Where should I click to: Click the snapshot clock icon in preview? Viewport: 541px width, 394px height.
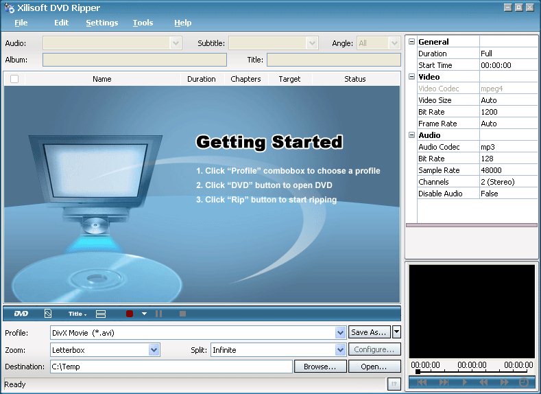pyautogui.click(x=524, y=382)
